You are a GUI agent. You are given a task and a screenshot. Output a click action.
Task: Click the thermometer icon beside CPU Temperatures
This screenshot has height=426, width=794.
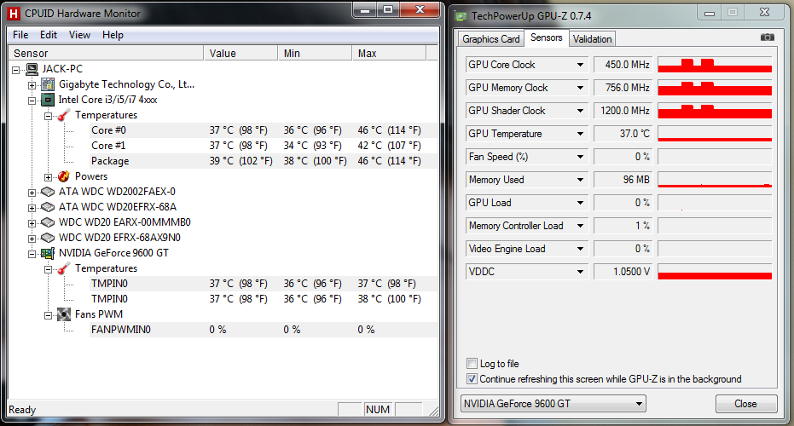click(x=64, y=115)
